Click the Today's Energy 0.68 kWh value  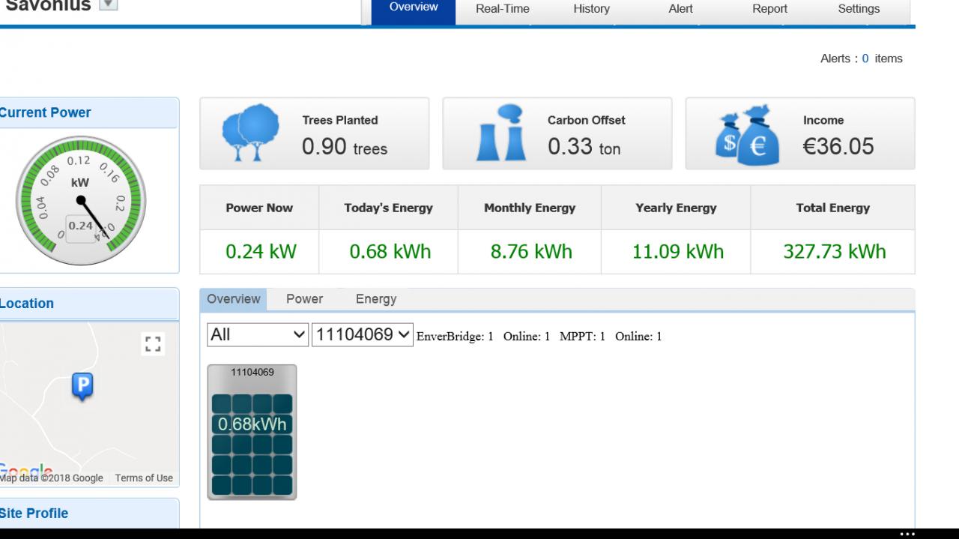point(390,252)
